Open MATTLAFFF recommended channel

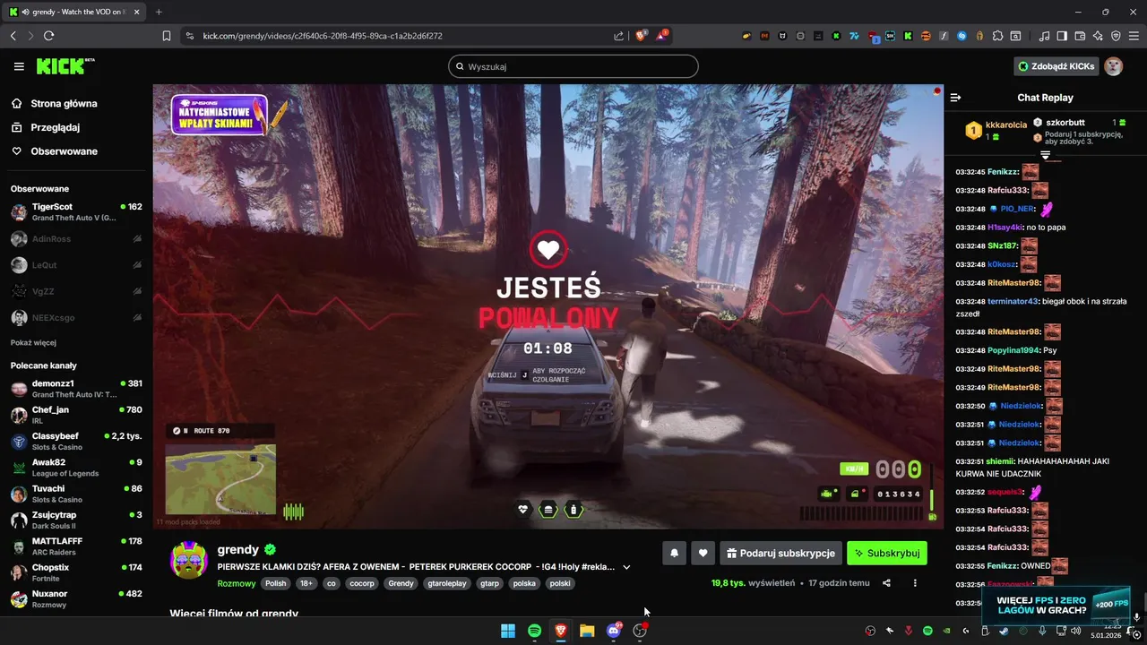(76, 546)
